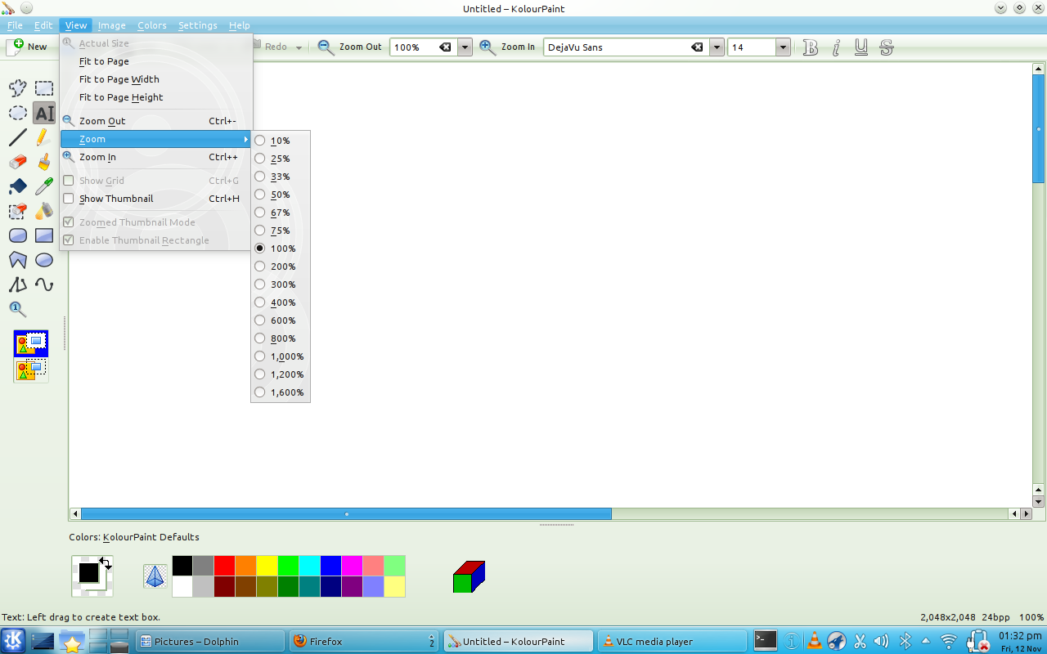Enable the Show Thumbnail checkbox

[69, 199]
